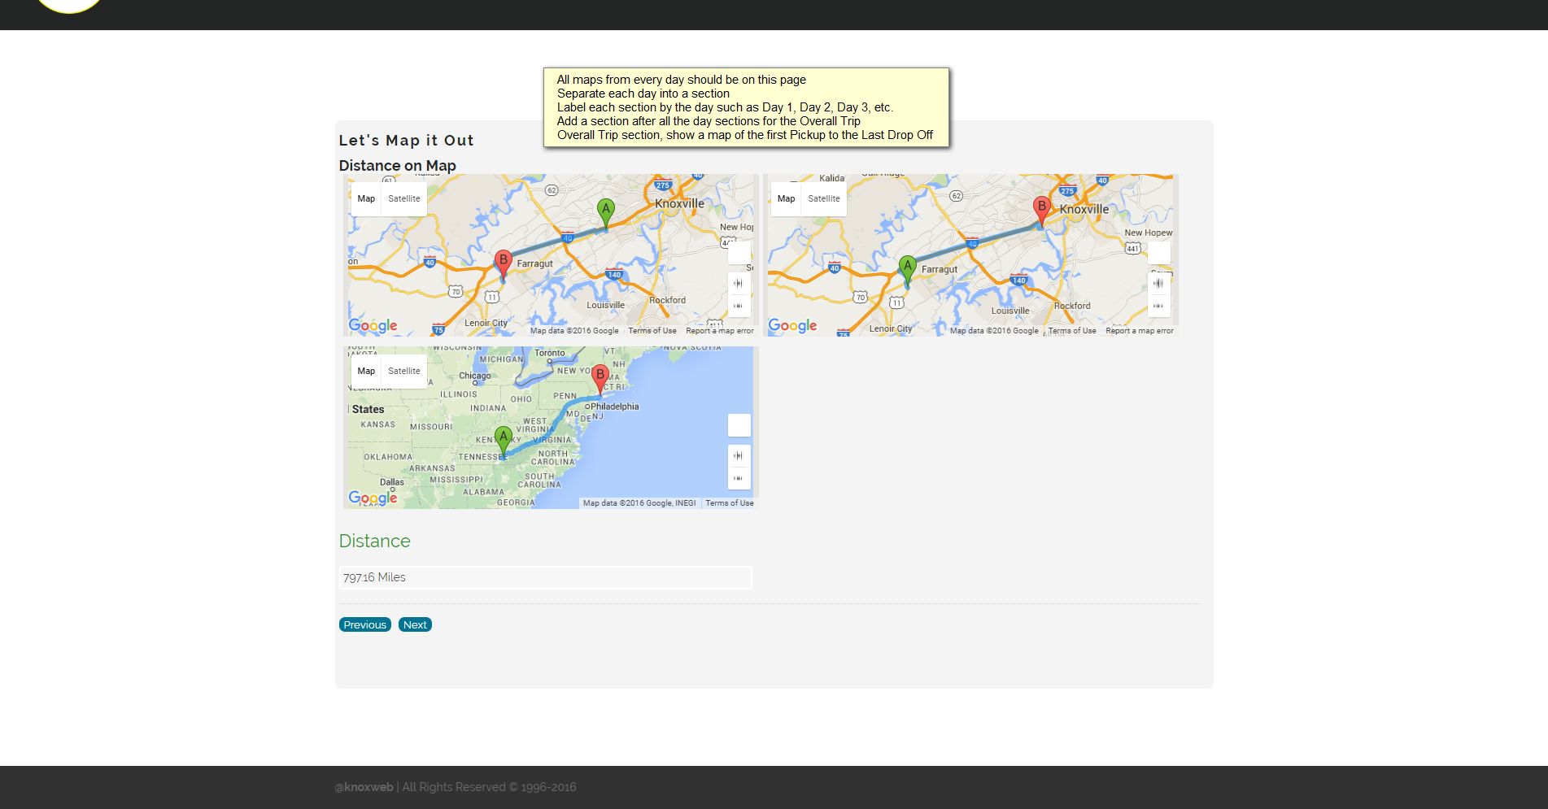This screenshot has height=809, width=1548.
Task: Zoom in on the Tennessee-to-Philadelphia map
Action: [x=739, y=455]
